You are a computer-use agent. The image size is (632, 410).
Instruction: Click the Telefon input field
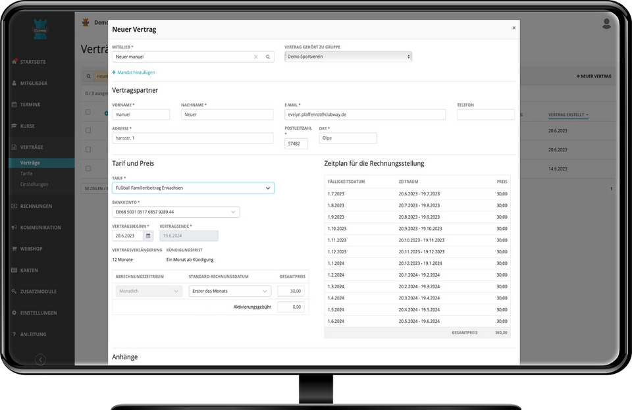tap(486, 115)
